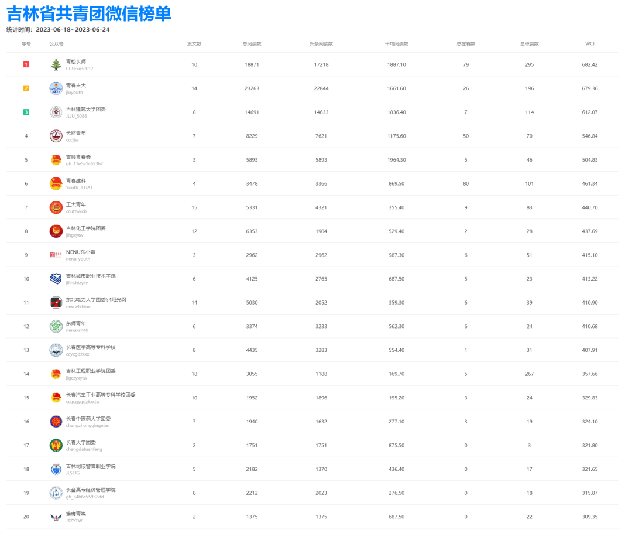
Task: Click the blue logo of 吉林城市职业技术学院
Action: coord(56,279)
